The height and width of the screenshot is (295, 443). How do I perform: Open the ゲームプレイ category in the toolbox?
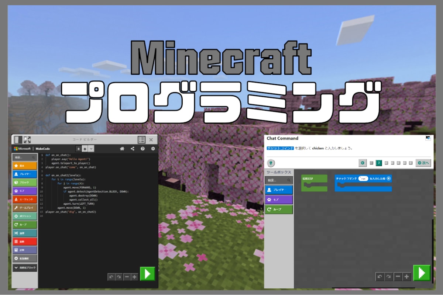pyautogui.click(x=25, y=208)
